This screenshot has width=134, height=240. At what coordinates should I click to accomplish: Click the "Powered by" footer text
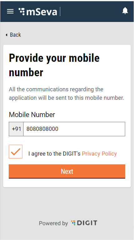click(53, 223)
